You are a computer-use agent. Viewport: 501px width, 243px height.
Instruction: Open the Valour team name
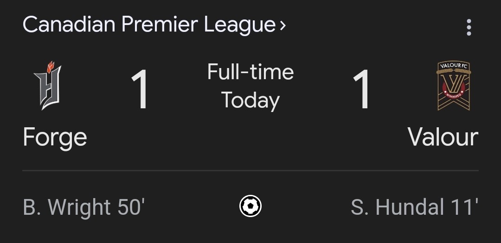pos(443,137)
